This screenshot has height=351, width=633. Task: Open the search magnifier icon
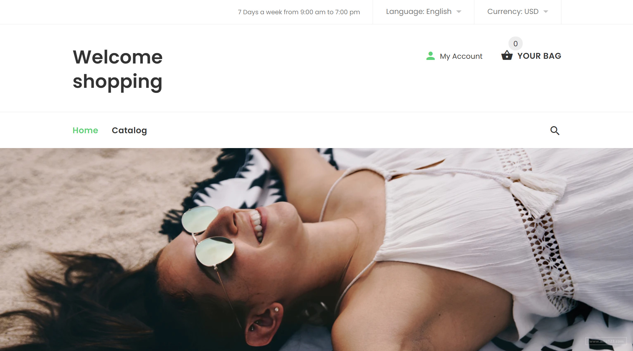tap(555, 131)
